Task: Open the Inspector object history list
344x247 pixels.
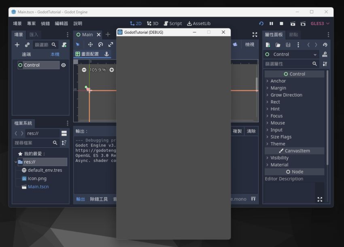Action: click(x=325, y=45)
